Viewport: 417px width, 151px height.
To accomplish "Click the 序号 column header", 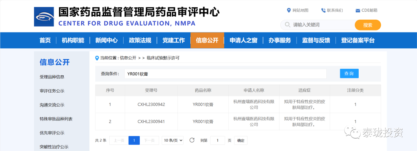I will [110, 90].
